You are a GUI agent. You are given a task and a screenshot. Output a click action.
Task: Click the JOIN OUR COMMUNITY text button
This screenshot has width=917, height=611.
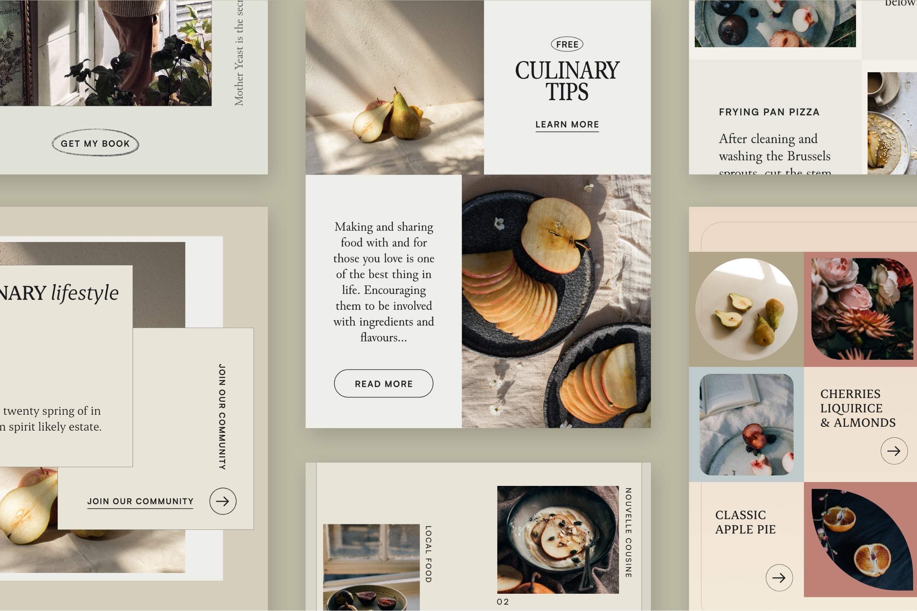click(140, 501)
